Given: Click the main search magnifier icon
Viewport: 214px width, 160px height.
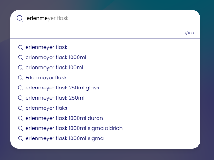Looking at the screenshot, I should pos(20,18).
